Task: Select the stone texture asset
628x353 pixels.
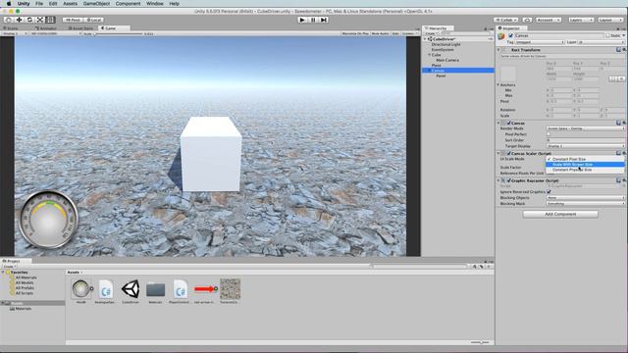Action: 231,289
